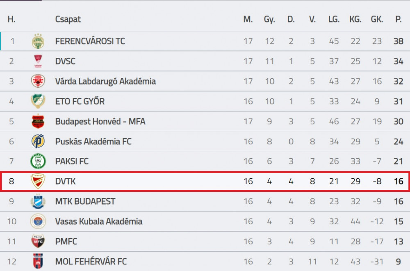The height and width of the screenshot is (271, 410).
Task: Select the highlighted DVTK table row
Action: tap(205, 181)
